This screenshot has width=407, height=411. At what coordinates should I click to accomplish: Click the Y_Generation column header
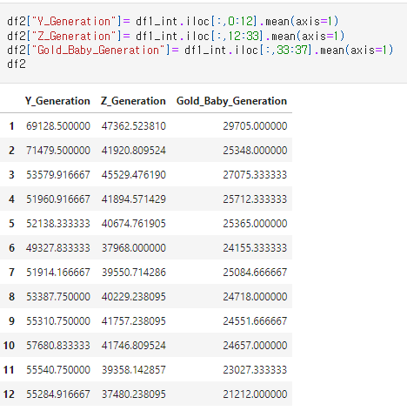[57, 101]
